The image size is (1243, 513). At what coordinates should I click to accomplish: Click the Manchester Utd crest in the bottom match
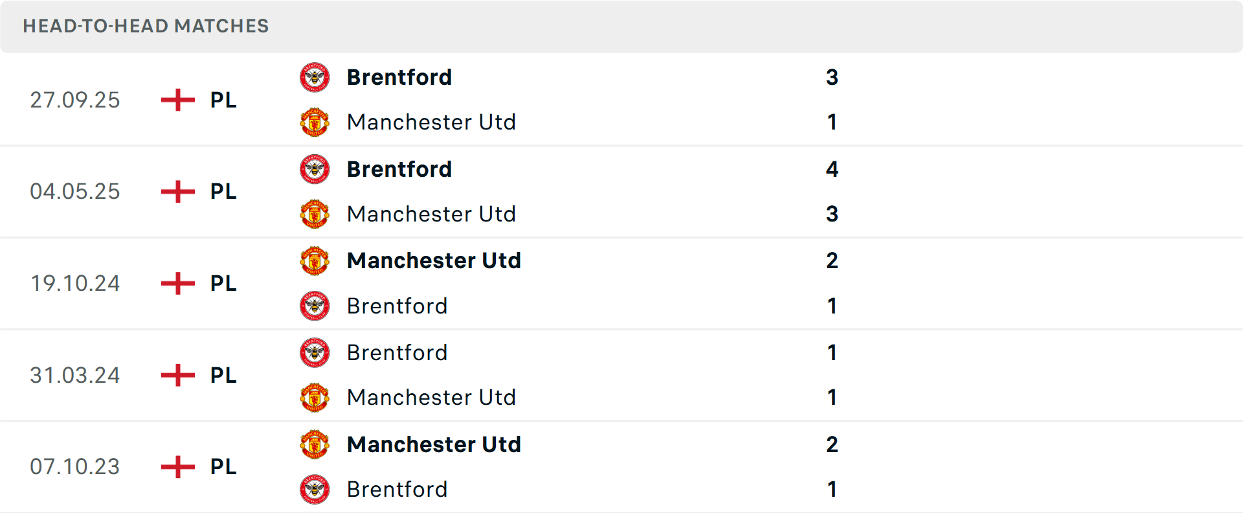point(315,445)
